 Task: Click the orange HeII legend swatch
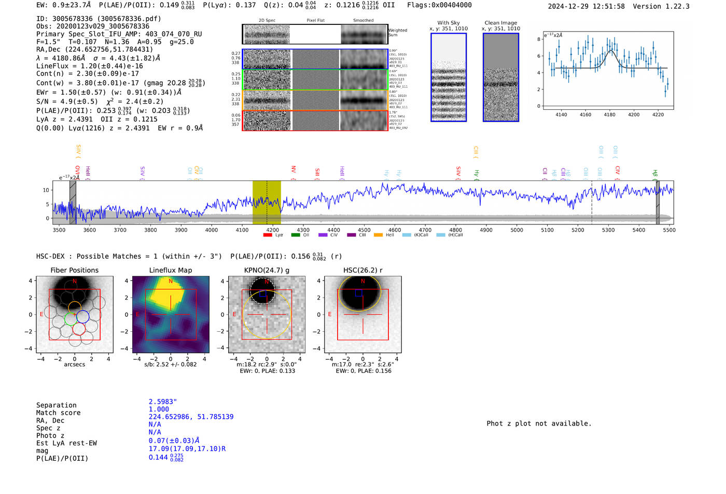pyautogui.click(x=378, y=235)
